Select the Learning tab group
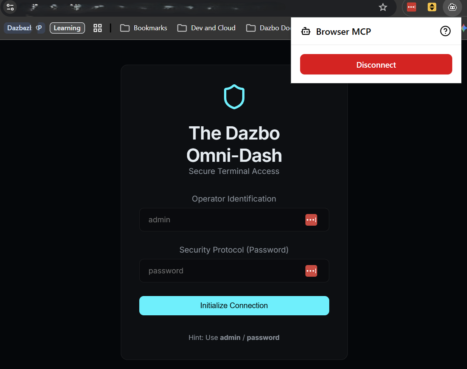This screenshot has height=369, width=467. (67, 28)
